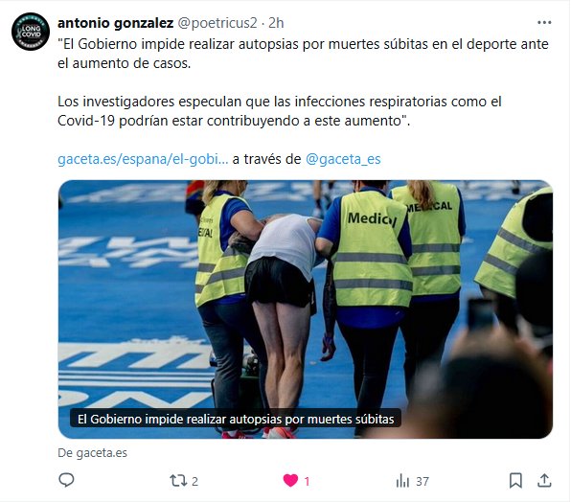The height and width of the screenshot is (502, 571).
Task: View the retweet count of 2
Action: [194, 481]
